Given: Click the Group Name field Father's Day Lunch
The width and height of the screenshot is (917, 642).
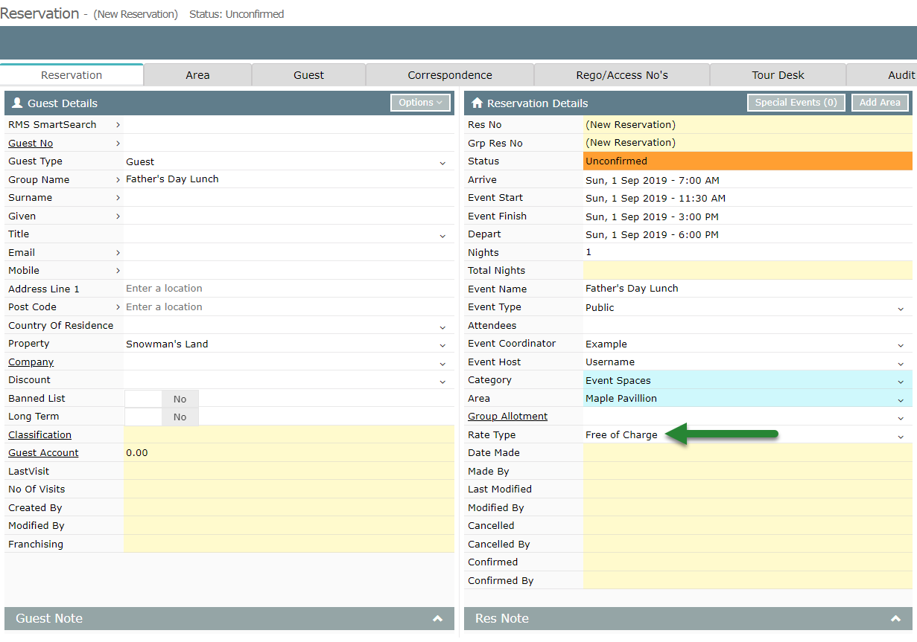Looking at the screenshot, I should tap(289, 180).
